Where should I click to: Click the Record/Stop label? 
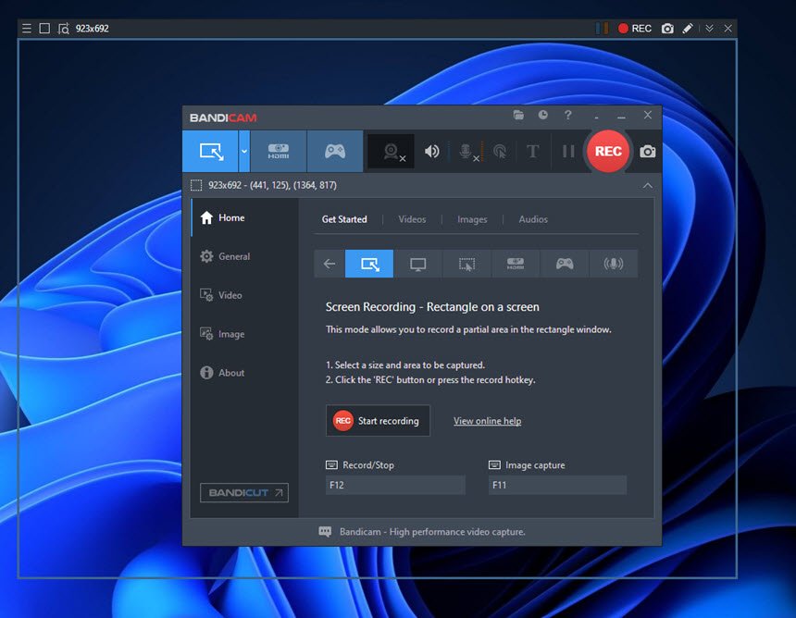click(x=368, y=464)
